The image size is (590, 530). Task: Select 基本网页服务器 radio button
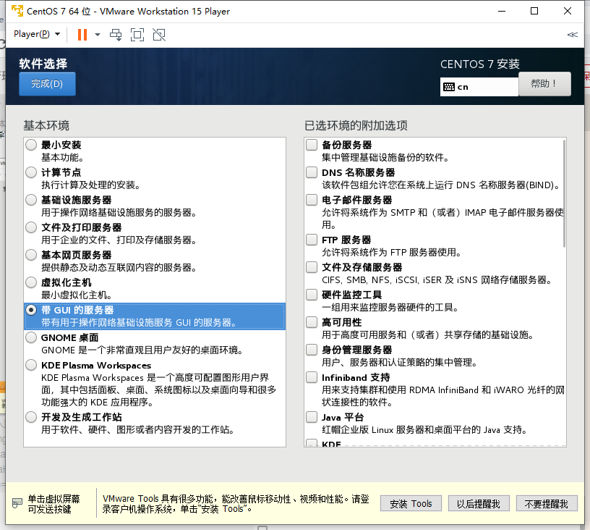(31, 255)
